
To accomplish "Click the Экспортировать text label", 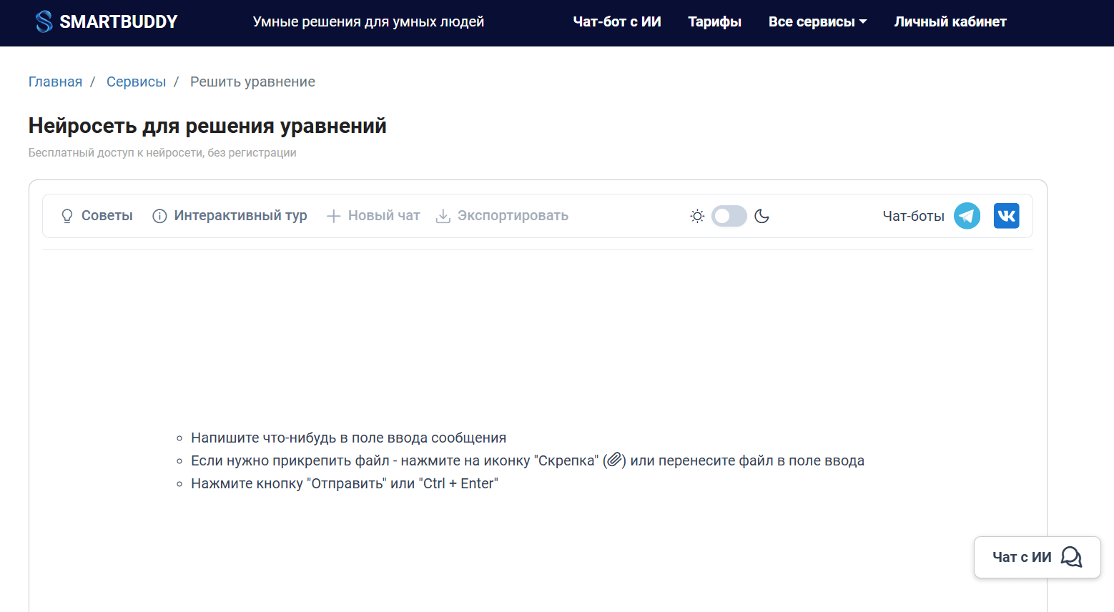I will tap(513, 216).
